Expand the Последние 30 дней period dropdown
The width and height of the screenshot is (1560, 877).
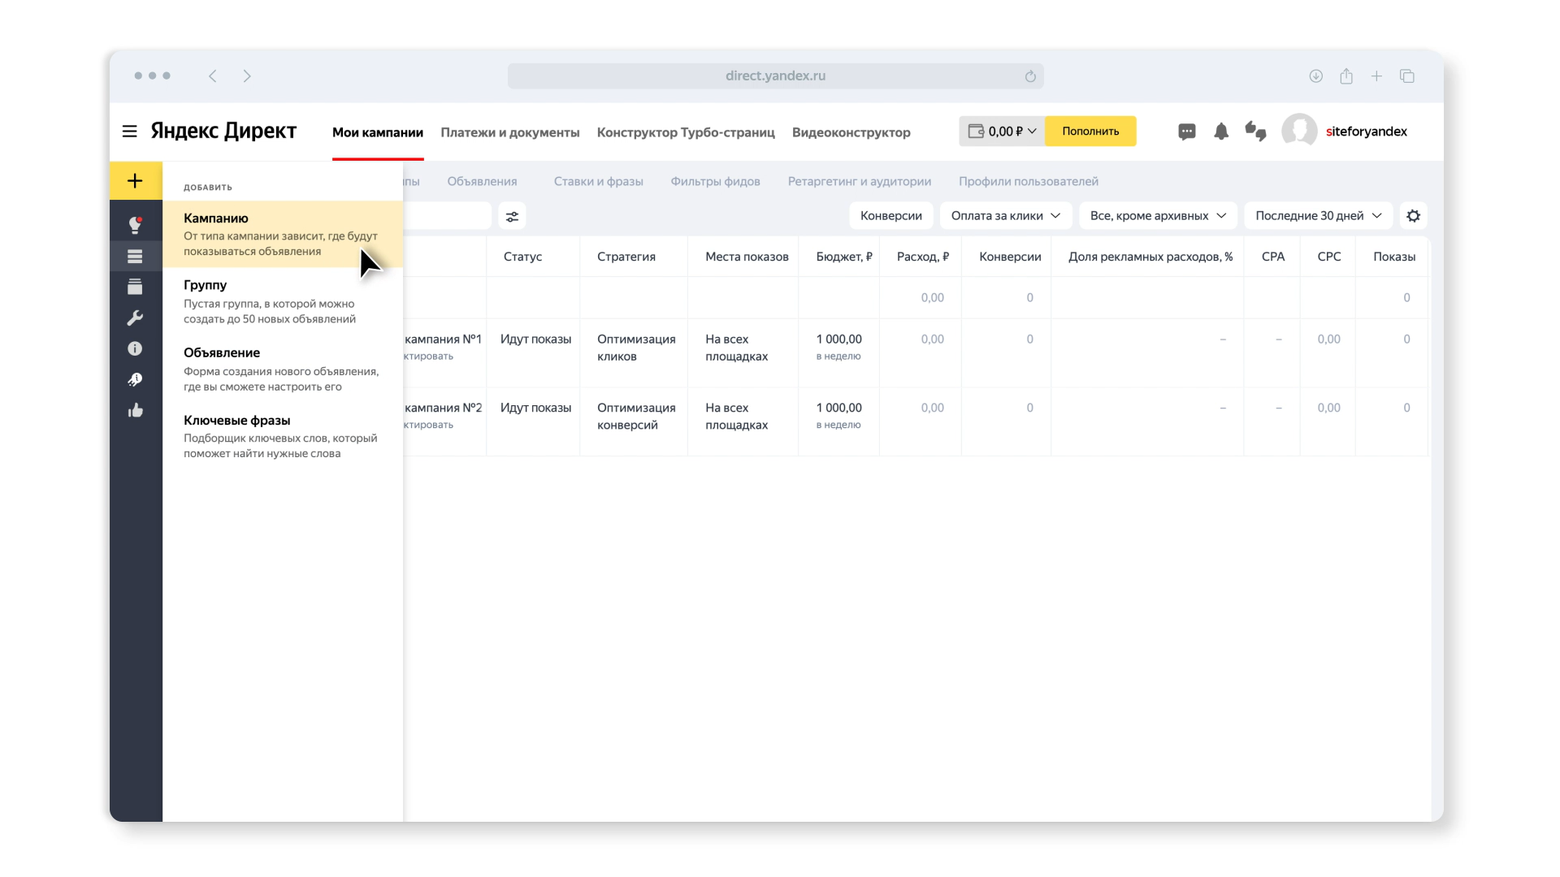pyautogui.click(x=1317, y=216)
